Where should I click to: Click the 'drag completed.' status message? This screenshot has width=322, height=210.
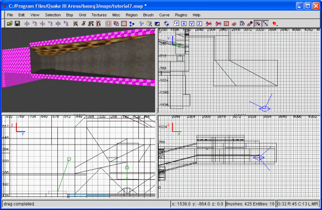19,204
